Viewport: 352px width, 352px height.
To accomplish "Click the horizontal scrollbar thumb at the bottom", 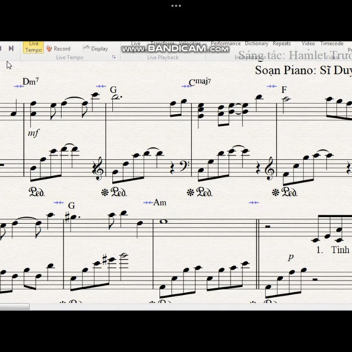I will pos(15,306).
